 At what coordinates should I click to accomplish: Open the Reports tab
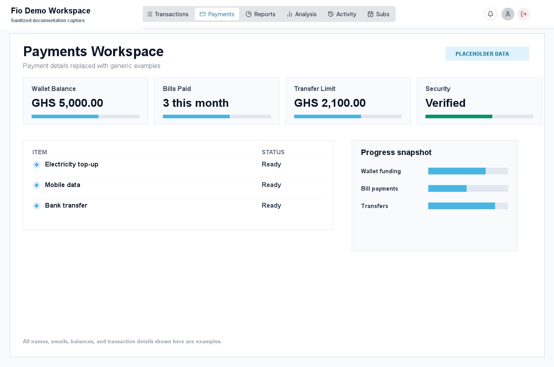[x=260, y=14]
